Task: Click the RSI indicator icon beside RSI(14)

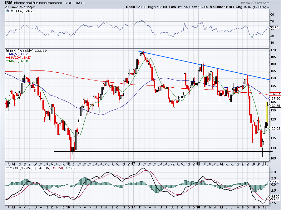Action: [x=7, y=11]
